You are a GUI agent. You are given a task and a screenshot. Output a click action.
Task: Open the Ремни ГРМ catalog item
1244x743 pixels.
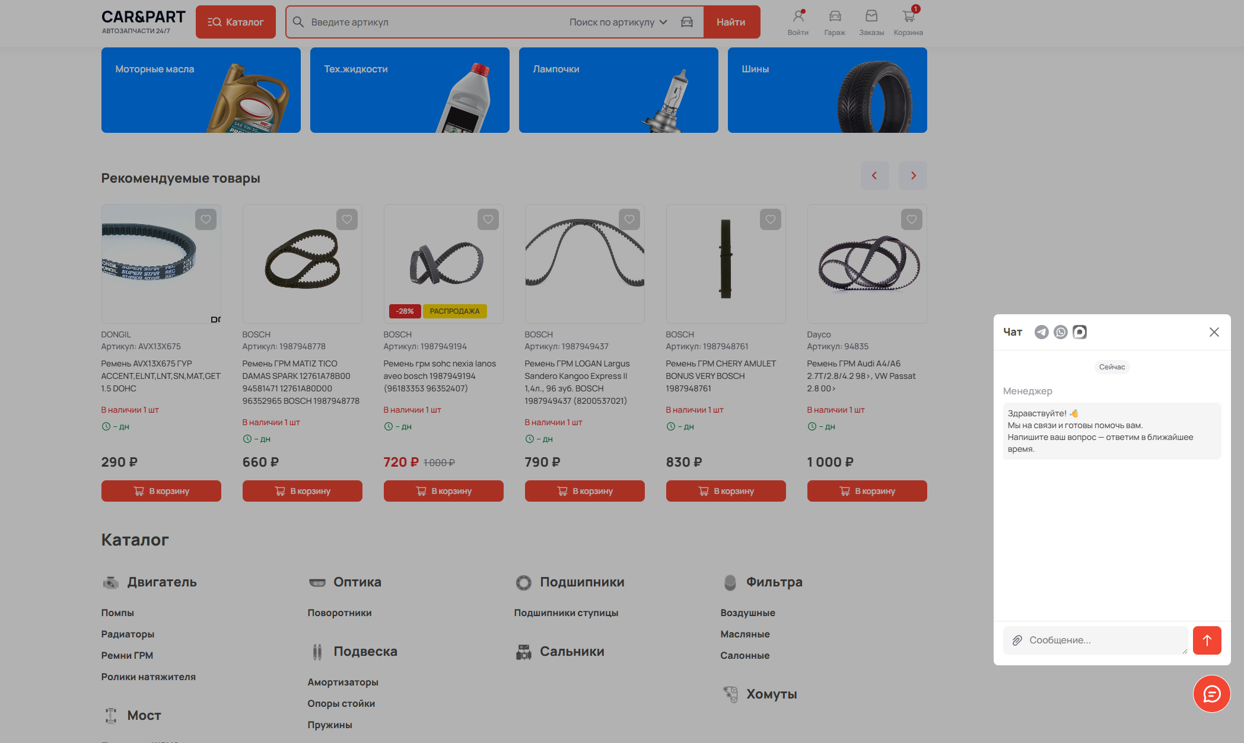[x=127, y=655]
